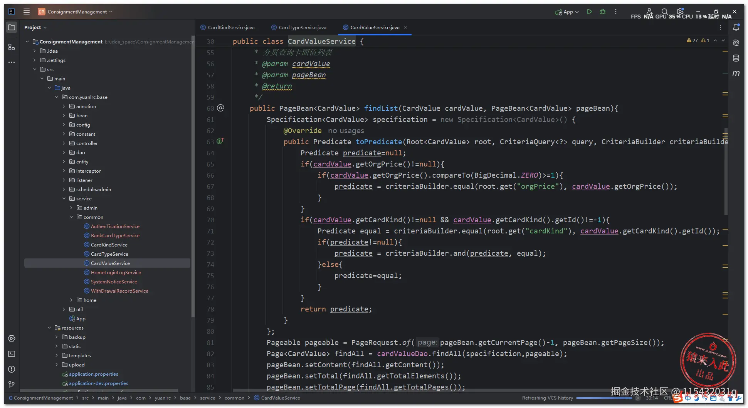Collapse the service package
This screenshot has width=748, height=408.
click(64, 198)
